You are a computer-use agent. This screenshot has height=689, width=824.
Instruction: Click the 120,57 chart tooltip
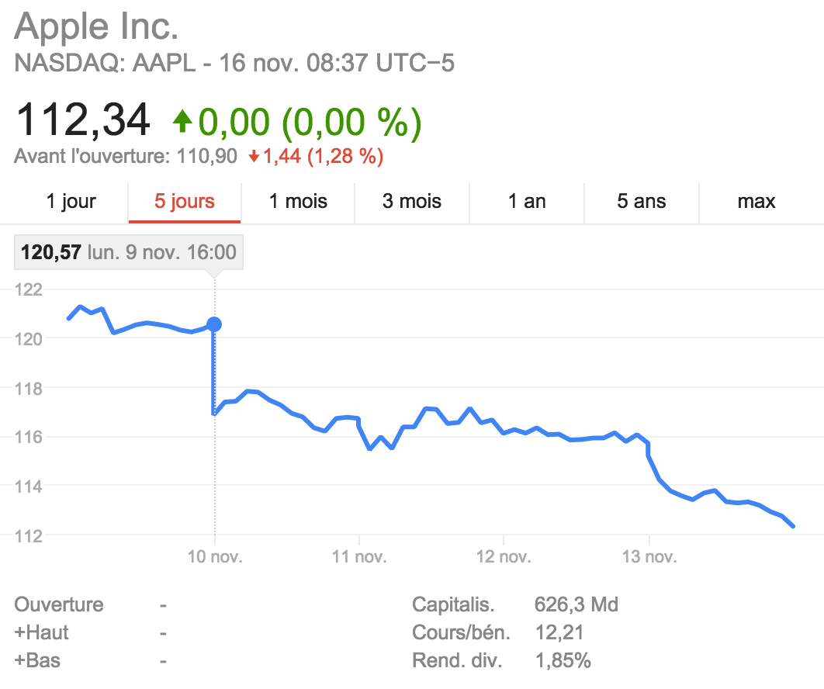coord(129,253)
